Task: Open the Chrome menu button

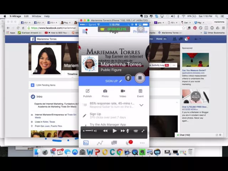Action: (223, 28)
